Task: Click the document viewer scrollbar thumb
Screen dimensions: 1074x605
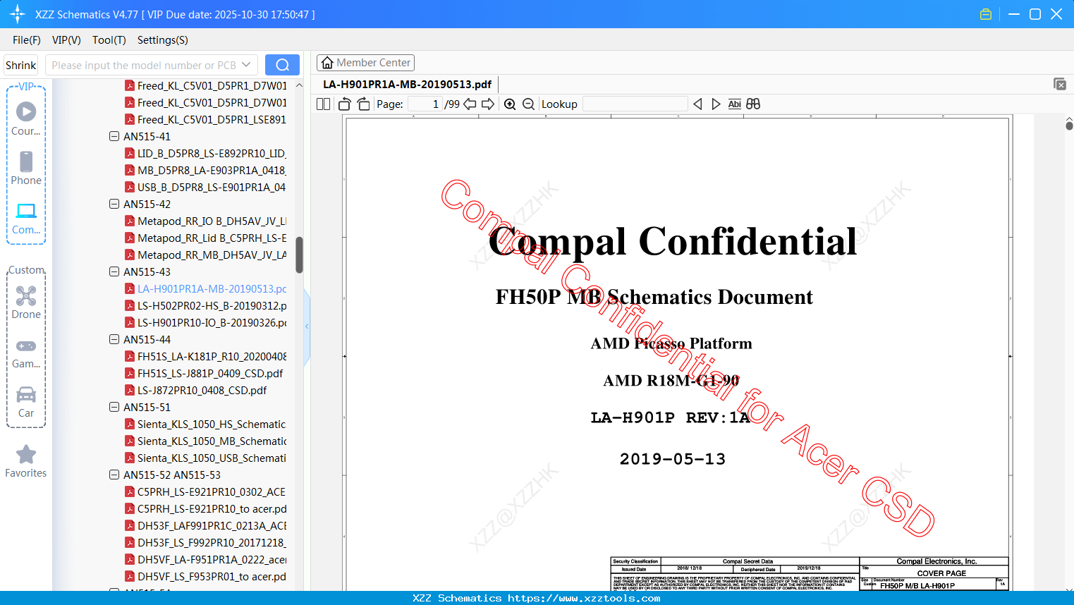Action: coord(1069,126)
